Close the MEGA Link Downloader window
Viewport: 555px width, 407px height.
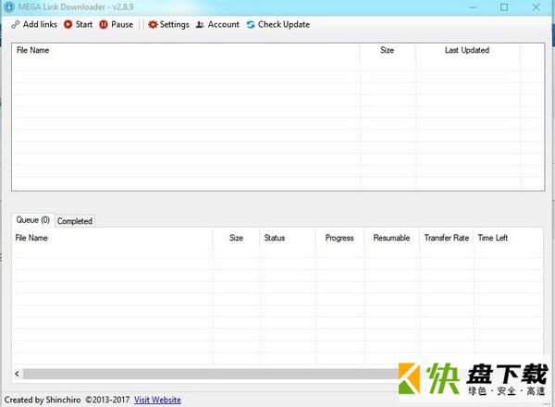[x=536, y=7]
